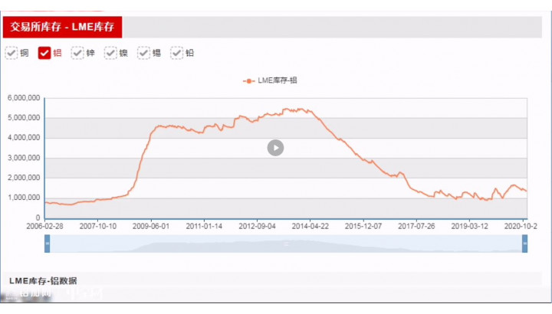This screenshot has width=552, height=314.
Task: Grab the left handle of the range slider
Action: tap(48, 244)
